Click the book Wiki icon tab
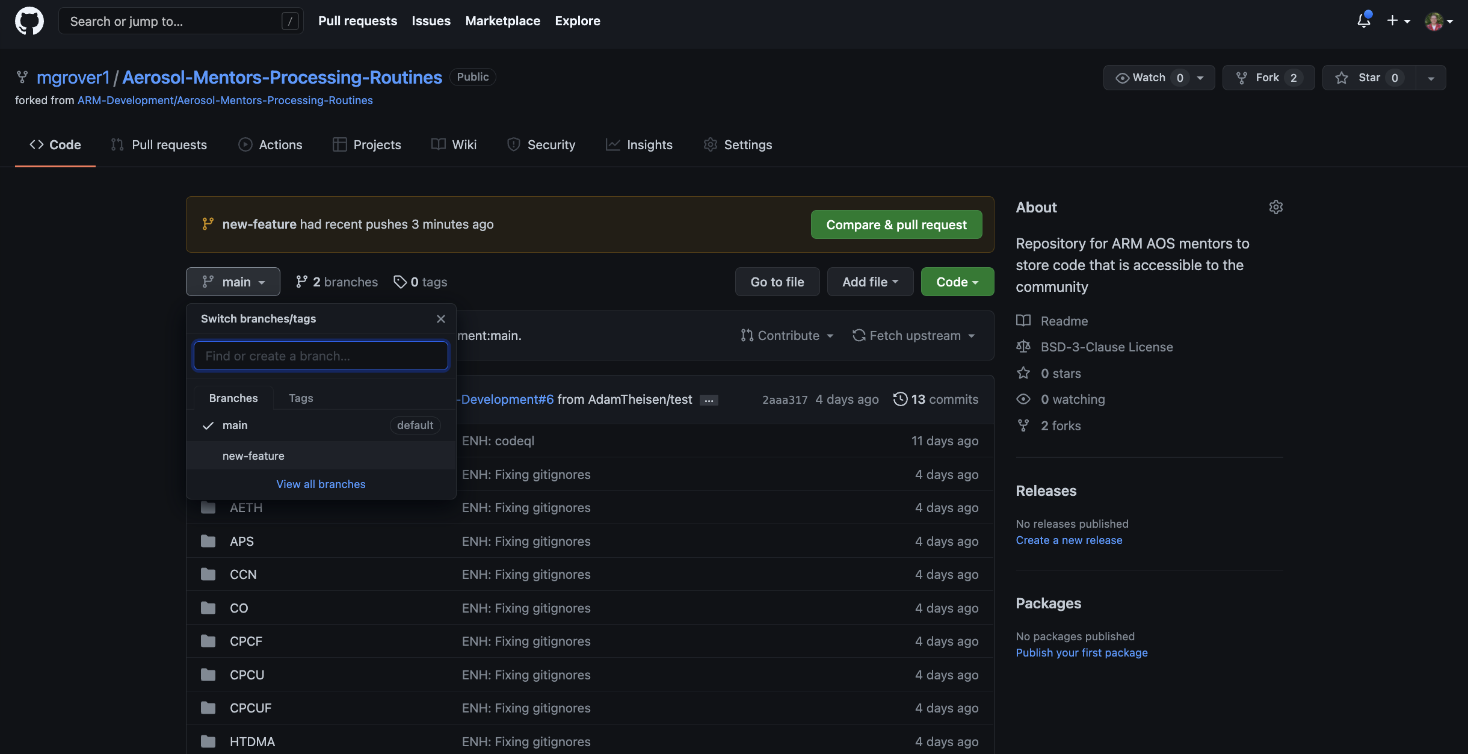 point(453,144)
